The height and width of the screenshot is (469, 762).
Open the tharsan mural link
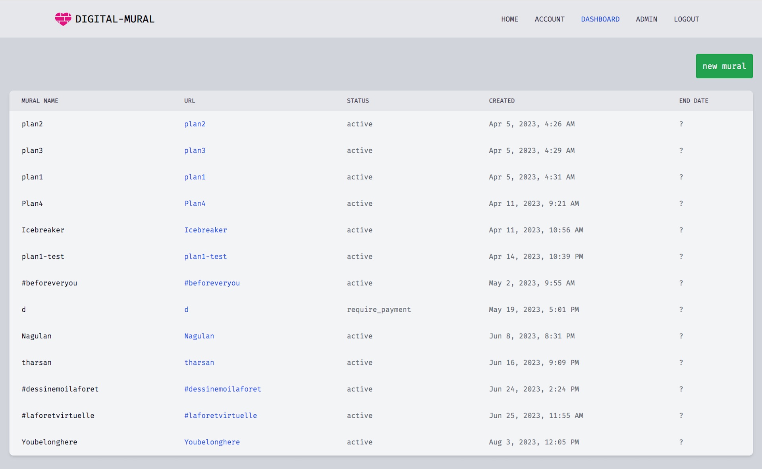pos(199,363)
